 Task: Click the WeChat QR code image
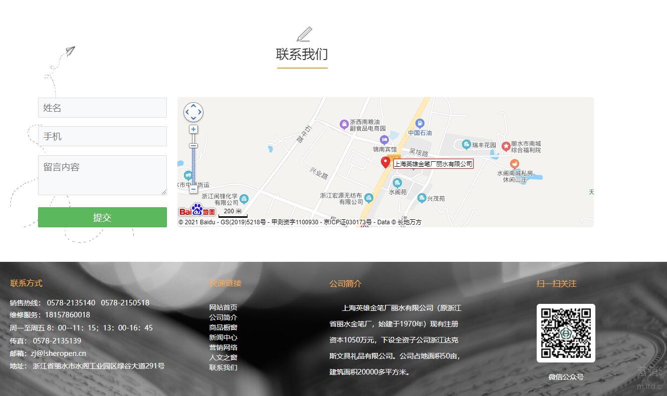pos(566,333)
